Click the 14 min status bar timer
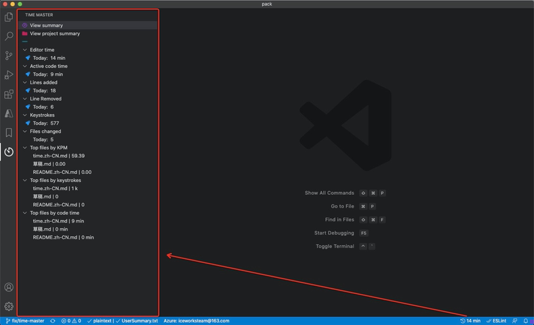The image size is (534, 325). [x=470, y=321]
